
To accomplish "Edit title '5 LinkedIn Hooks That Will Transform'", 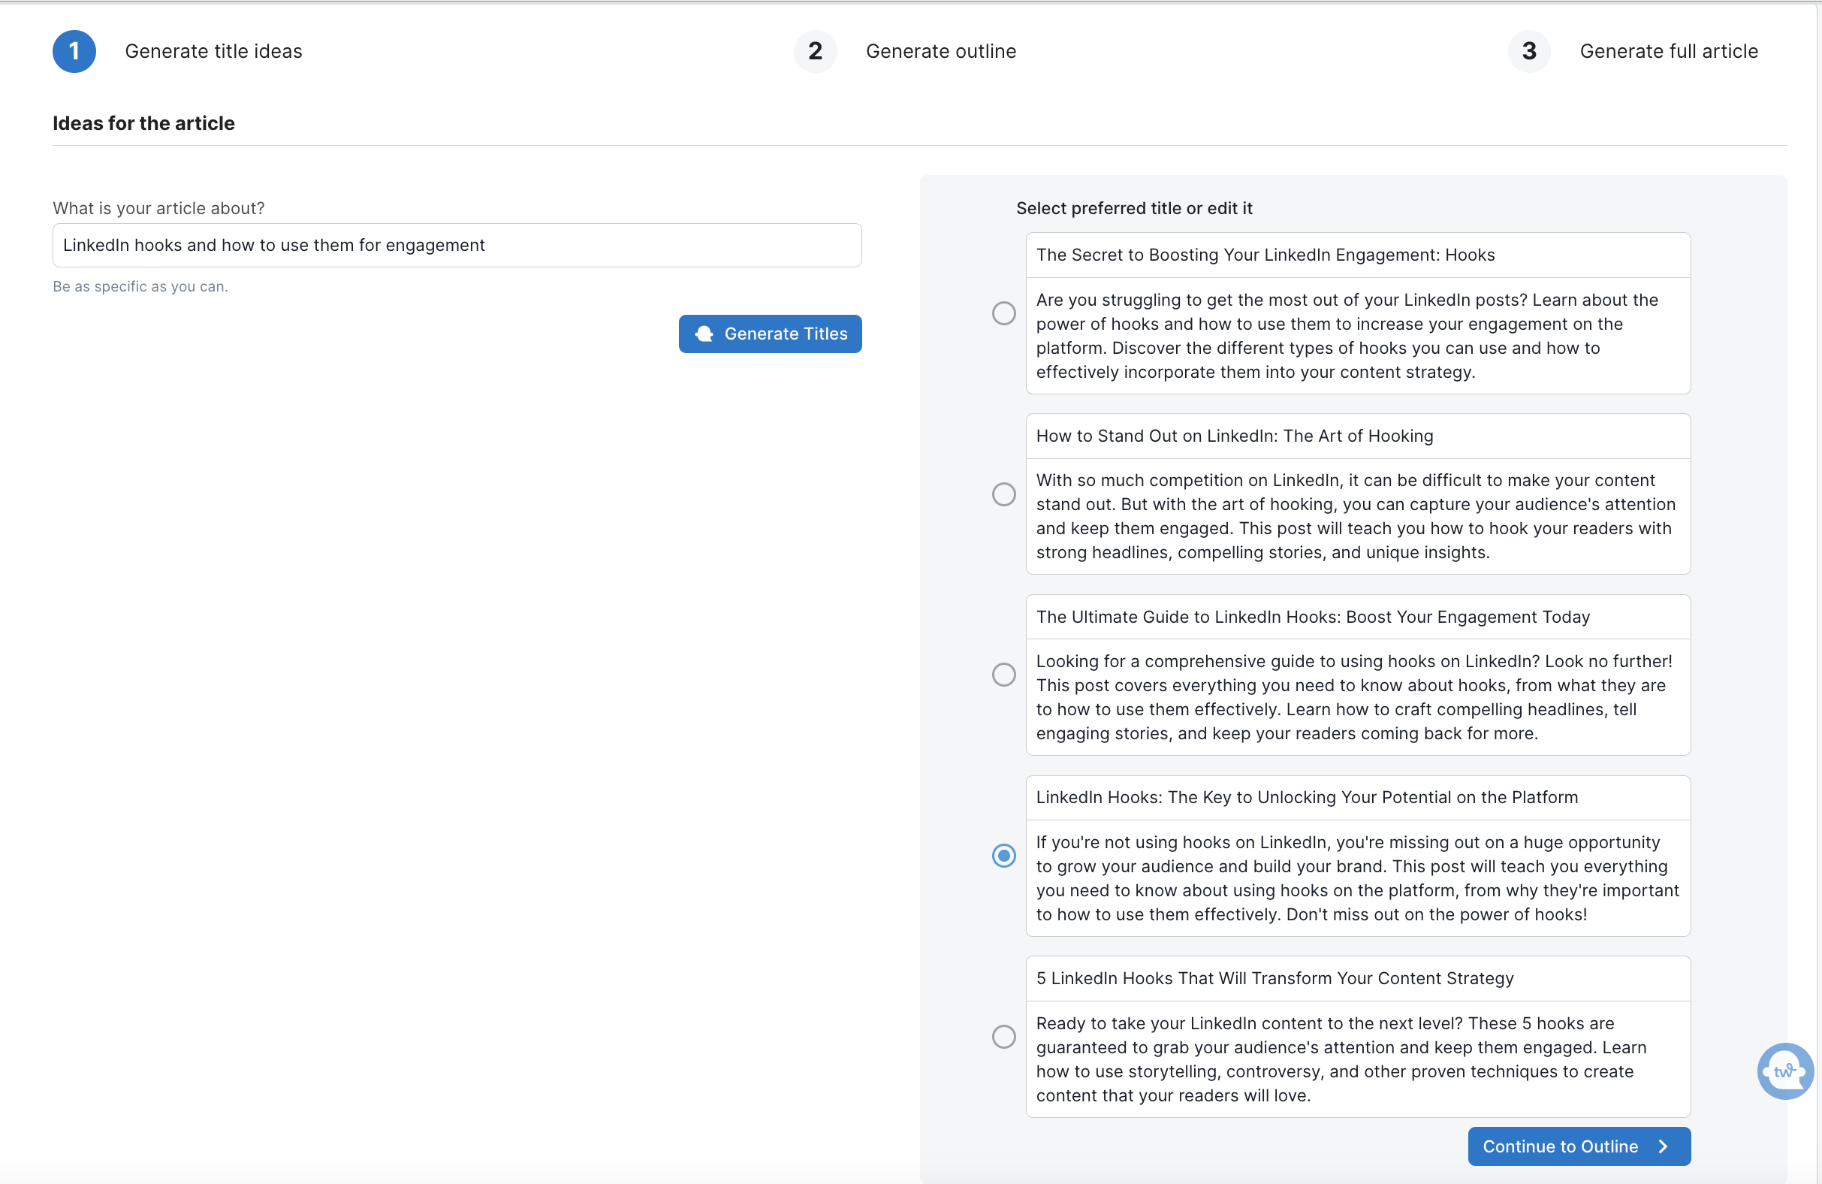I will click(x=1358, y=978).
